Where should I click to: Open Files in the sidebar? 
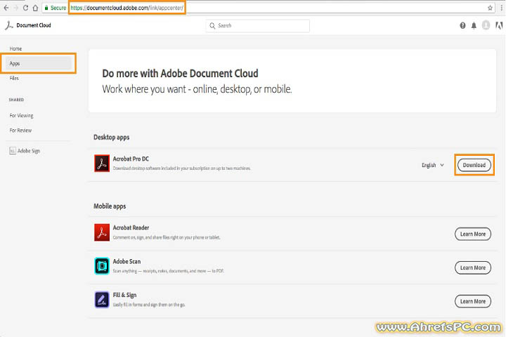point(14,79)
